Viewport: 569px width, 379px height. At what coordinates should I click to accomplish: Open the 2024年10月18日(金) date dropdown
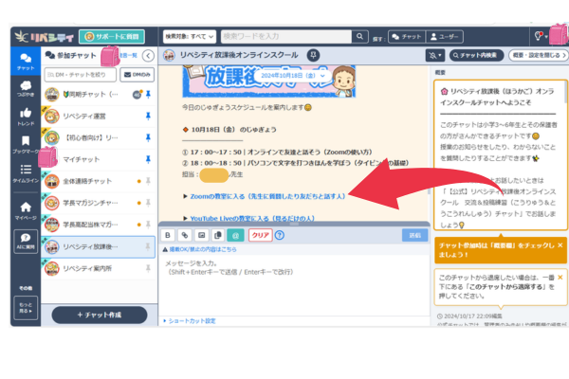(x=292, y=76)
